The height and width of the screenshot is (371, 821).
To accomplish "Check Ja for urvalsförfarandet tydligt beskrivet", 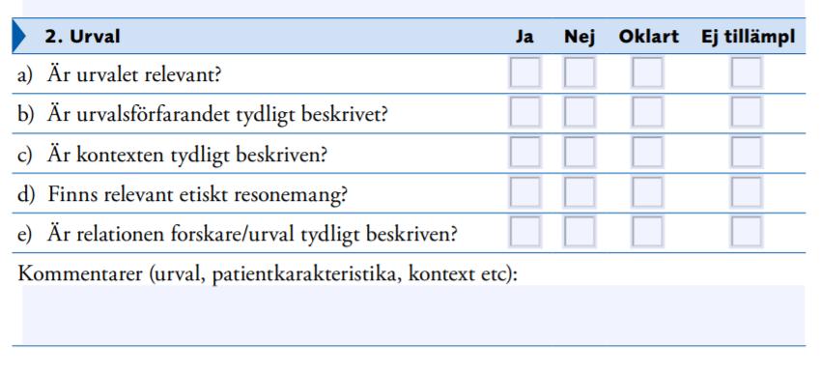I will [524, 113].
